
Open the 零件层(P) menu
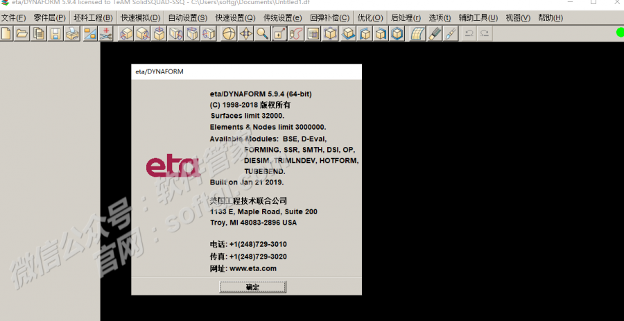click(49, 18)
